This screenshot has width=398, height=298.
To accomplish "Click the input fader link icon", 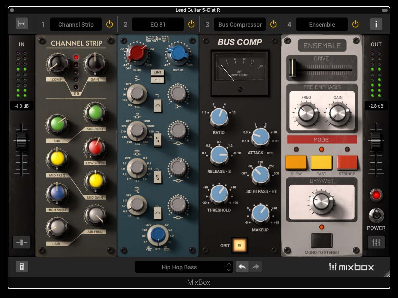I will (x=22, y=243).
